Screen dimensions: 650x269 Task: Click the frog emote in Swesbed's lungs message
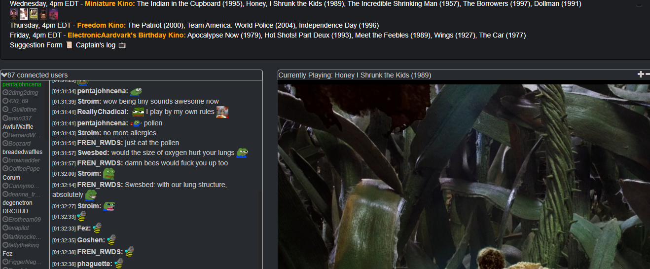(x=242, y=153)
